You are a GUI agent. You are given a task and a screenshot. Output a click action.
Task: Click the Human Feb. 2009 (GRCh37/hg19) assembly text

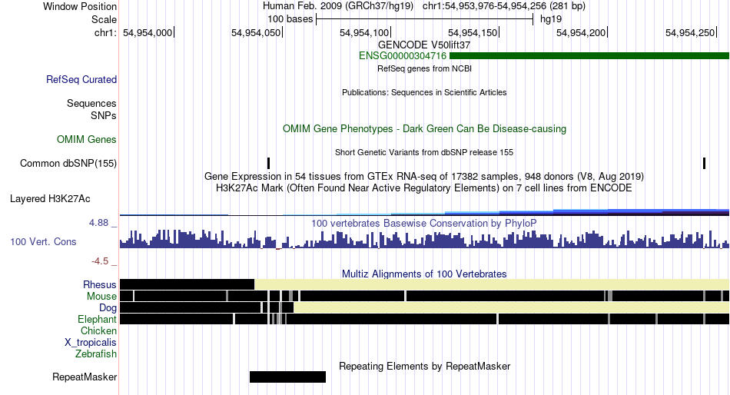coord(338,6)
